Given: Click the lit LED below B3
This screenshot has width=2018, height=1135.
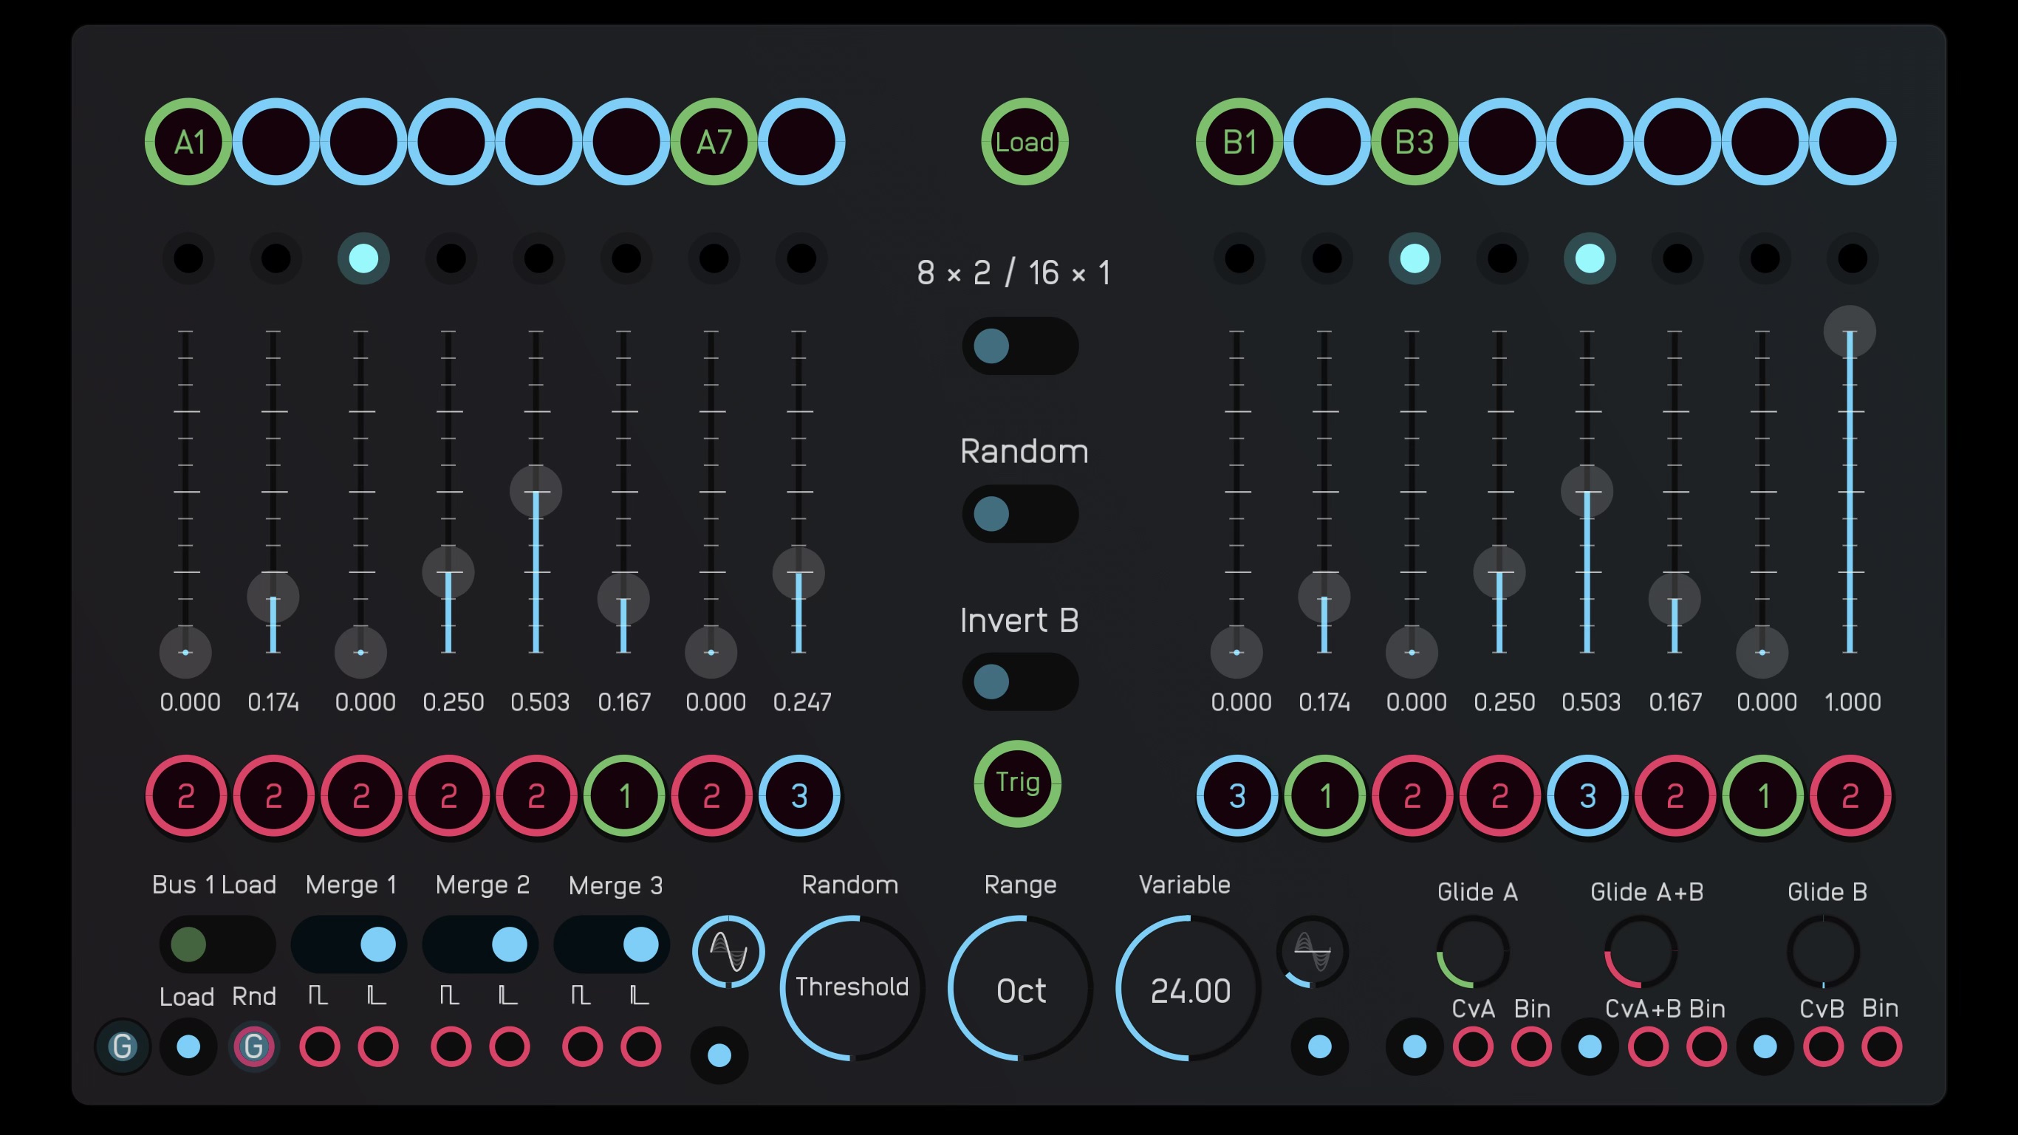Looking at the screenshot, I should (x=1415, y=258).
